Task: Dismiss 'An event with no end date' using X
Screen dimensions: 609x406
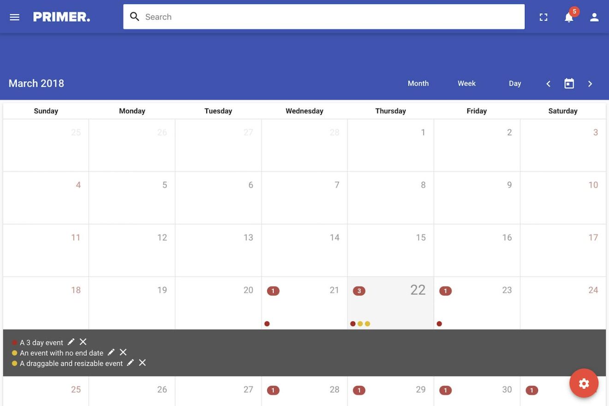Action: [123, 352]
